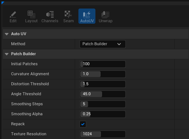Click the Smoothing Alpha slider
The width and height of the screenshot is (189, 139).
tap(102, 114)
